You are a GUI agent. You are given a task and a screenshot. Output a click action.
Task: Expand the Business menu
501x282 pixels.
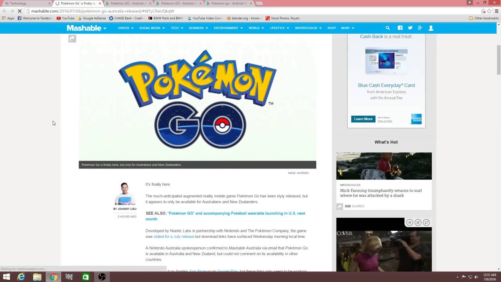198,28
